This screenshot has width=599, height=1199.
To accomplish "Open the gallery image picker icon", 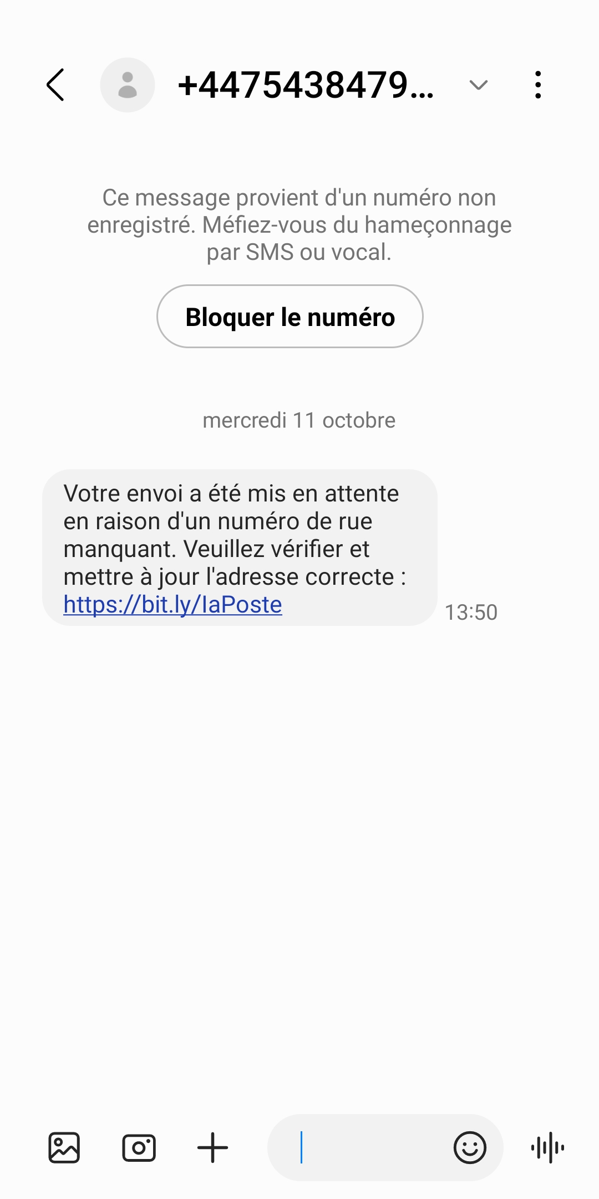I will 64,1147.
